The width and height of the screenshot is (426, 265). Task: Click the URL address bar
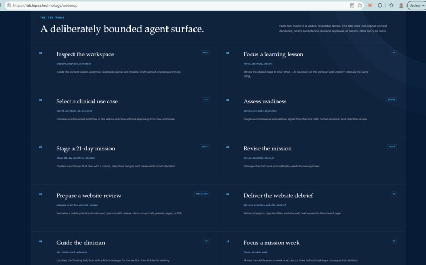[x=179, y=5]
